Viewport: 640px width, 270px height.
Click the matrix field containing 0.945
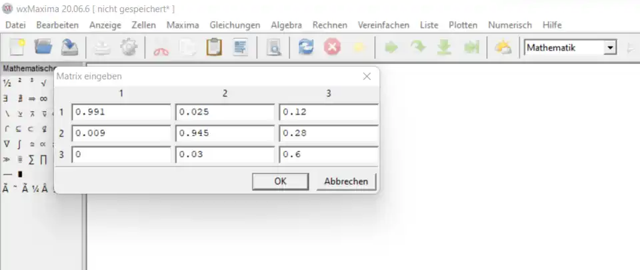(x=225, y=133)
